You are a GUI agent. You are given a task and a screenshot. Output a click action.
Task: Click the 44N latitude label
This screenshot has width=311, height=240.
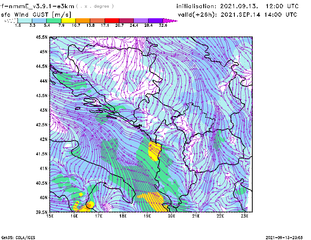(x=43, y=81)
